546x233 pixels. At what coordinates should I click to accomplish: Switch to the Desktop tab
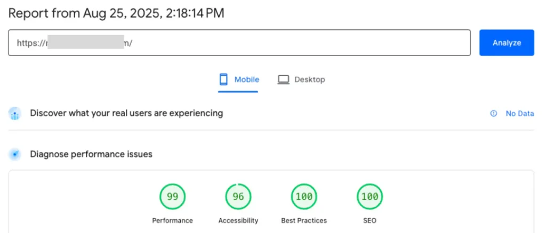pos(301,80)
